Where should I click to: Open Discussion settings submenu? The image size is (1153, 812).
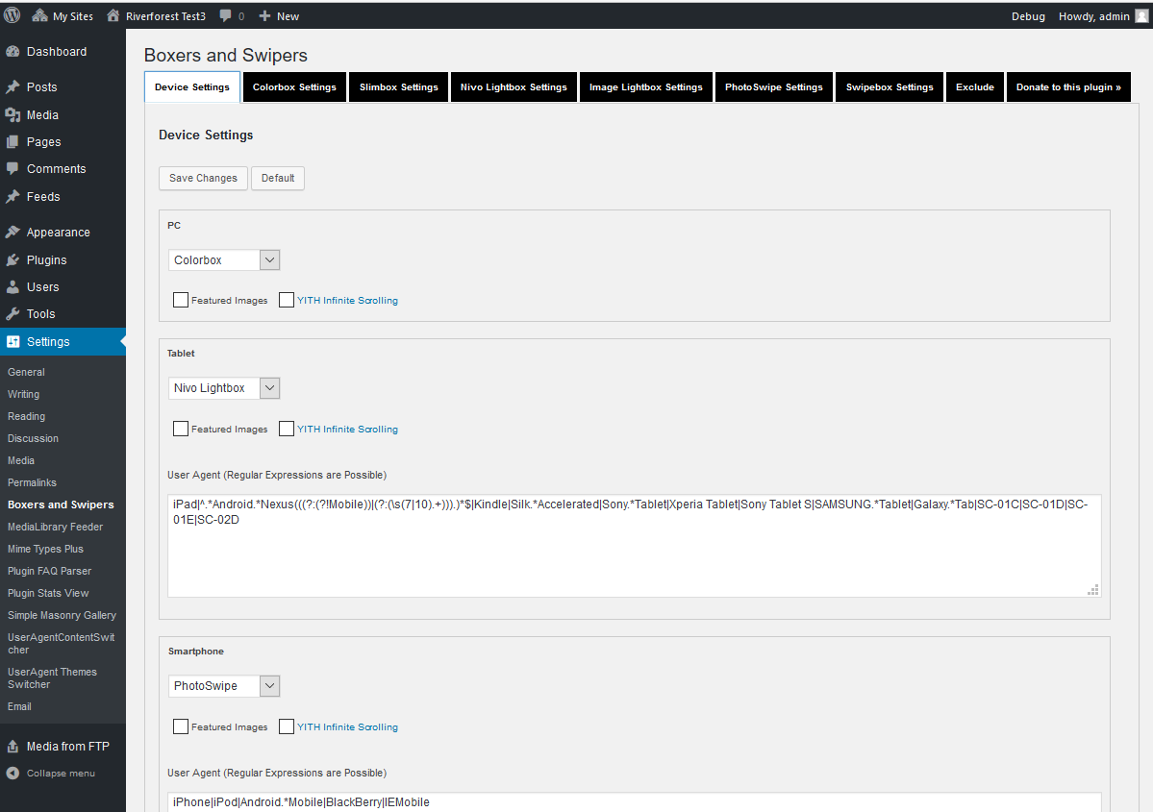[33, 439]
